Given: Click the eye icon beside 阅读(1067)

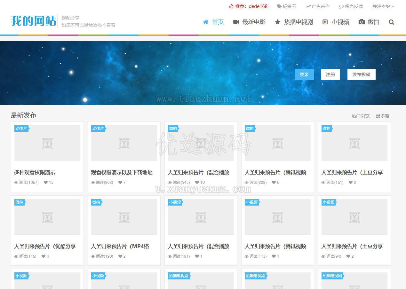Looking at the screenshot, I should coord(16,183).
